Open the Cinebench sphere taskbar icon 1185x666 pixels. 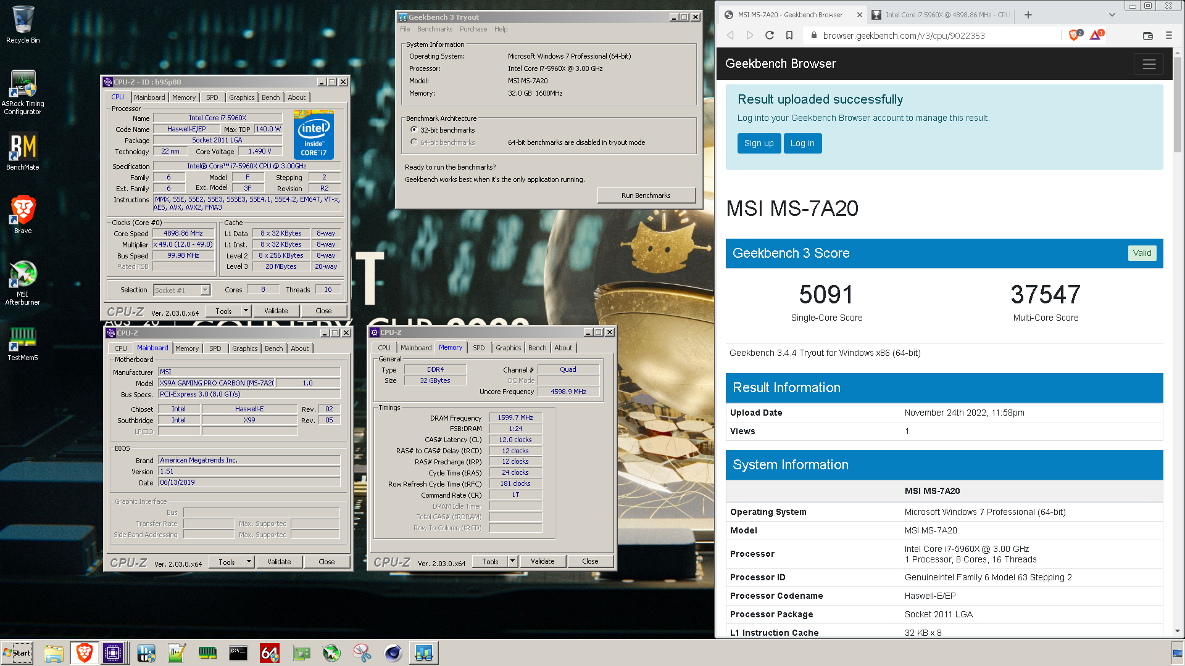pyautogui.click(x=393, y=653)
